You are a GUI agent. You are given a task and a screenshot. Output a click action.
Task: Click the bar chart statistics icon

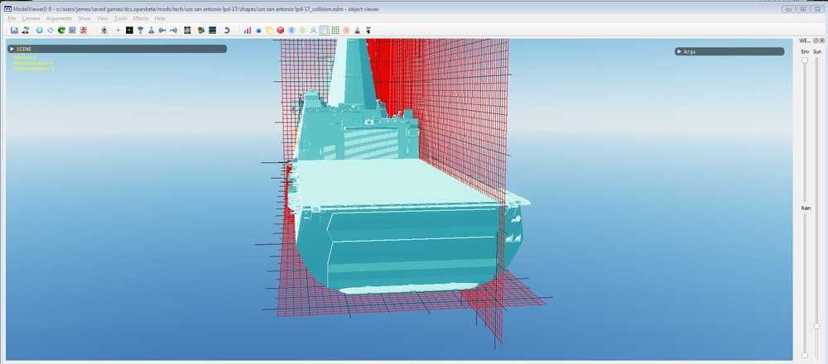[247, 30]
